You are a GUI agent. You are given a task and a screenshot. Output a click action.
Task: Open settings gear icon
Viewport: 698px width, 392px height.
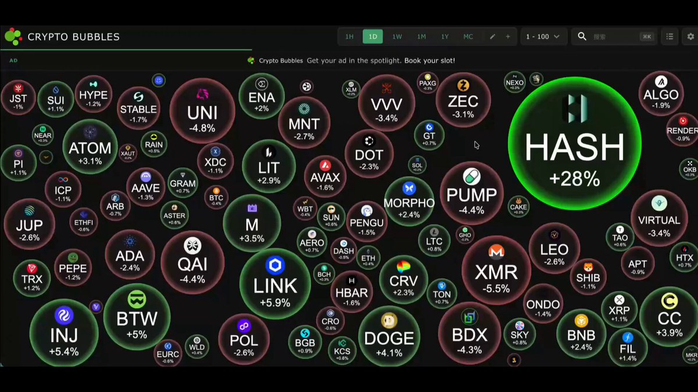(690, 37)
